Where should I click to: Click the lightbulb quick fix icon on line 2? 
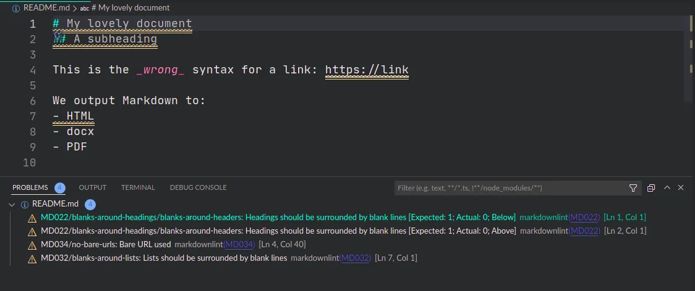click(58, 36)
